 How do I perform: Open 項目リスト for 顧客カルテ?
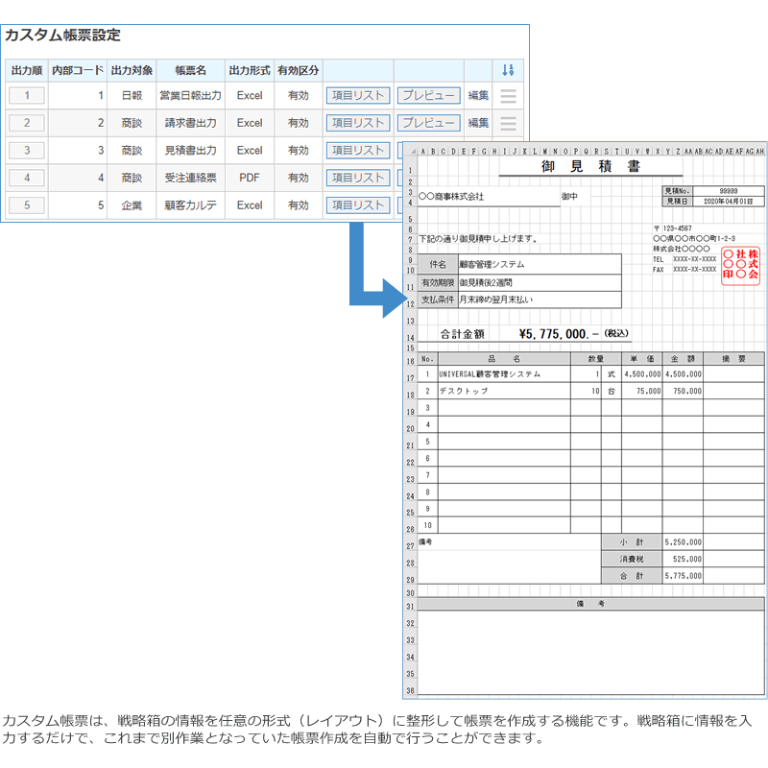pos(357,204)
